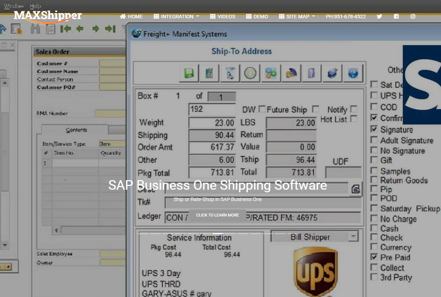Click the "Ship-To Address" heading
The image size is (441, 297).
point(242,51)
